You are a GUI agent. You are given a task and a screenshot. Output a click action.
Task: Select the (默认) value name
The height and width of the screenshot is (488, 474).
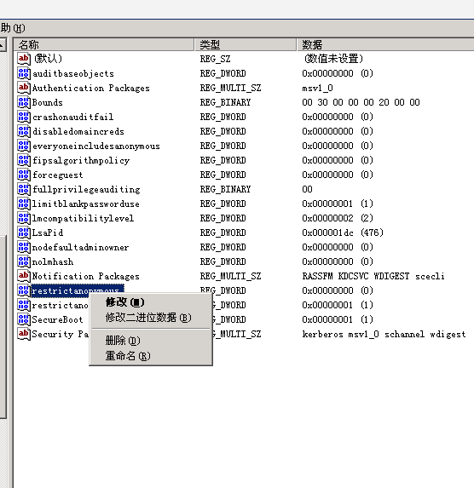tap(48, 59)
